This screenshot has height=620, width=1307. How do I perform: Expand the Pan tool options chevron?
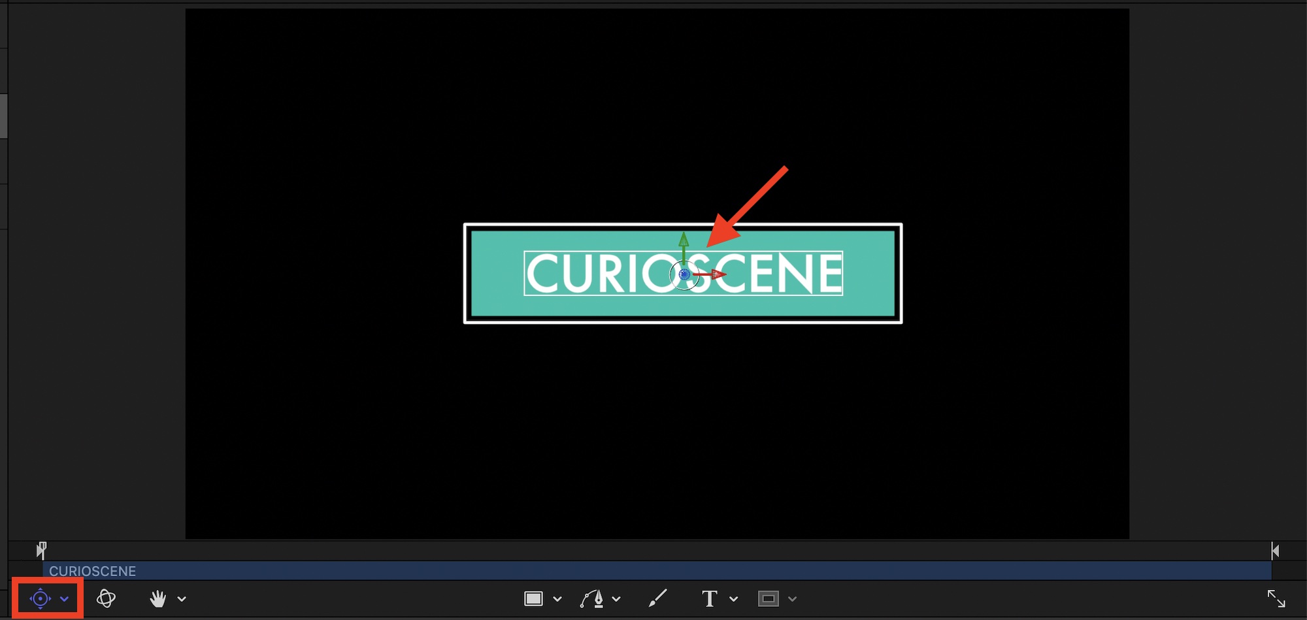pyautogui.click(x=182, y=598)
